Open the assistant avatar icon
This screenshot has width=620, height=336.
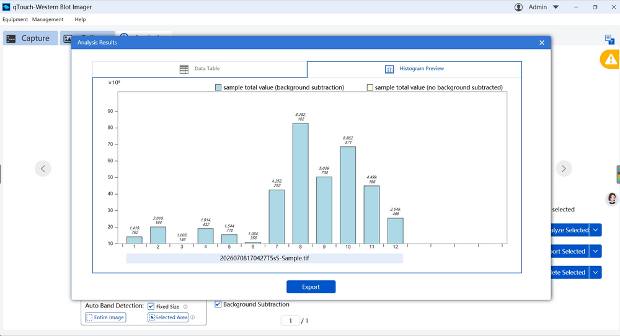[612, 198]
